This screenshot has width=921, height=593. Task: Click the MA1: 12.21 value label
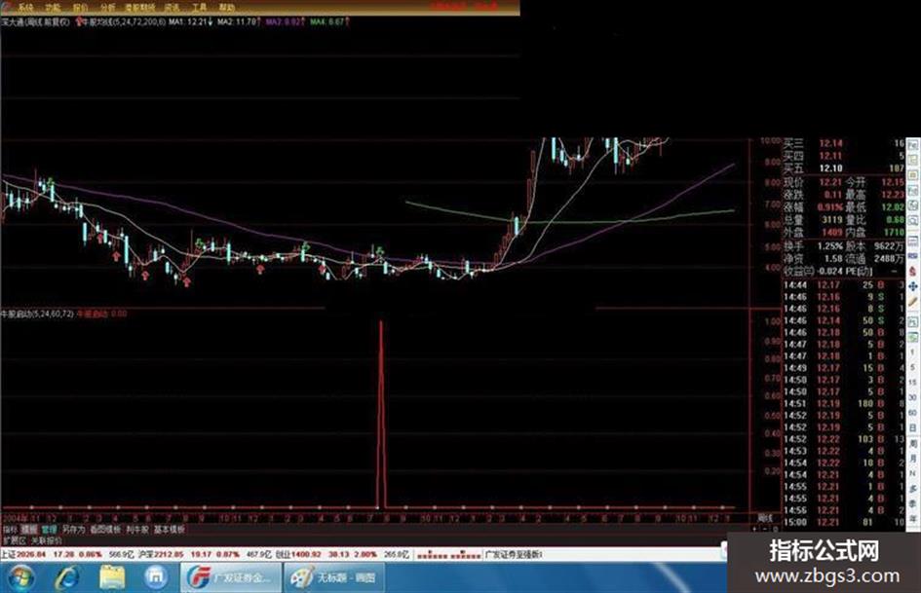tap(191, 21)
